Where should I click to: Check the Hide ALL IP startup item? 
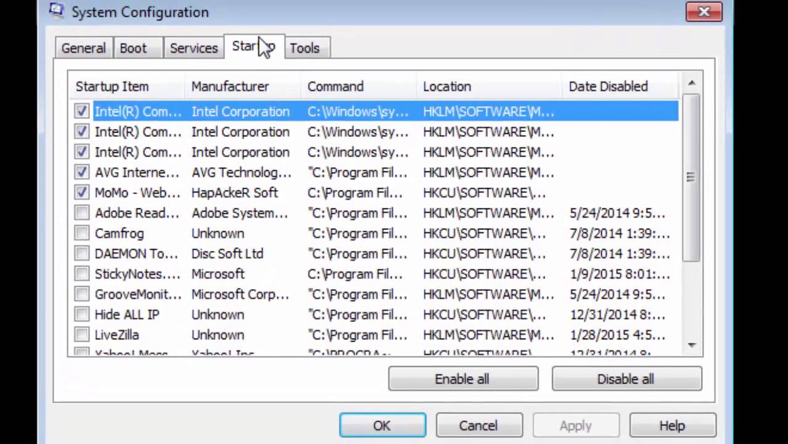tap(81, 314)
